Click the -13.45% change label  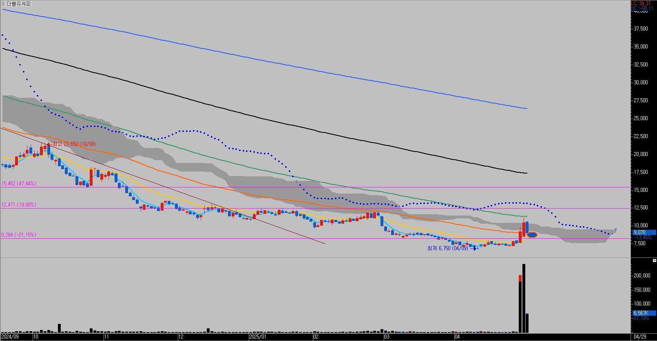pyautogui.click(x=642, y=237)
